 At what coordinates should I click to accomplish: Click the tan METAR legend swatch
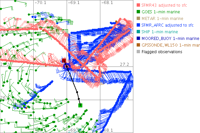(138, 18)
